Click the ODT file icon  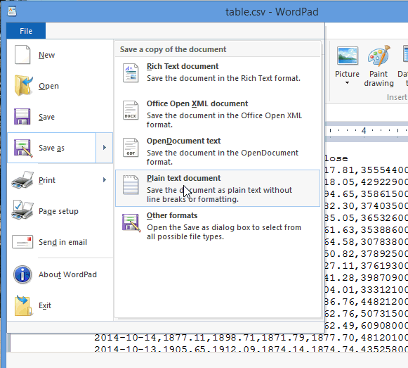pyautogui.click(x=131, y=148)
